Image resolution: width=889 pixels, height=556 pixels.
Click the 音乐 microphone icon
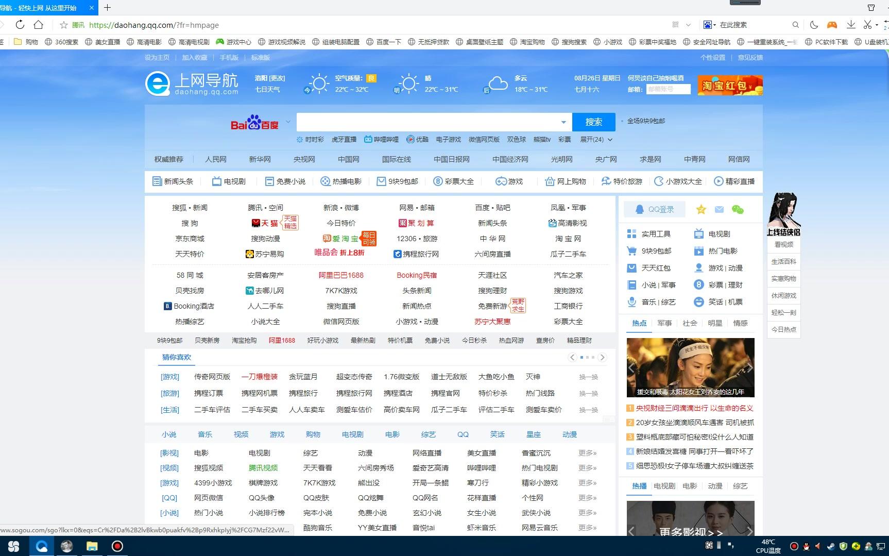[x=631, y=302]
